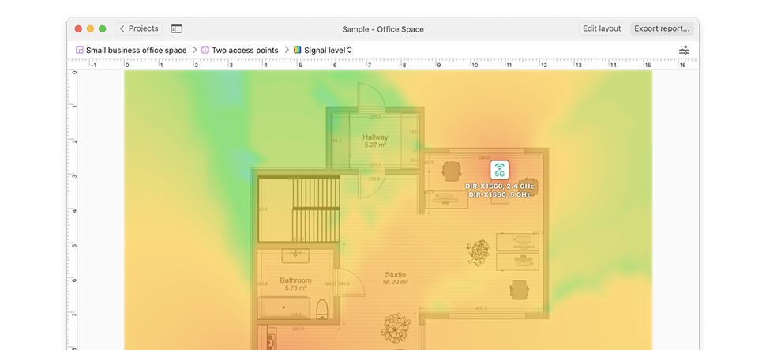Toggle the sidebar panel icon
Viewport: 766px width, 350px height.
click(x=176, y=29)
